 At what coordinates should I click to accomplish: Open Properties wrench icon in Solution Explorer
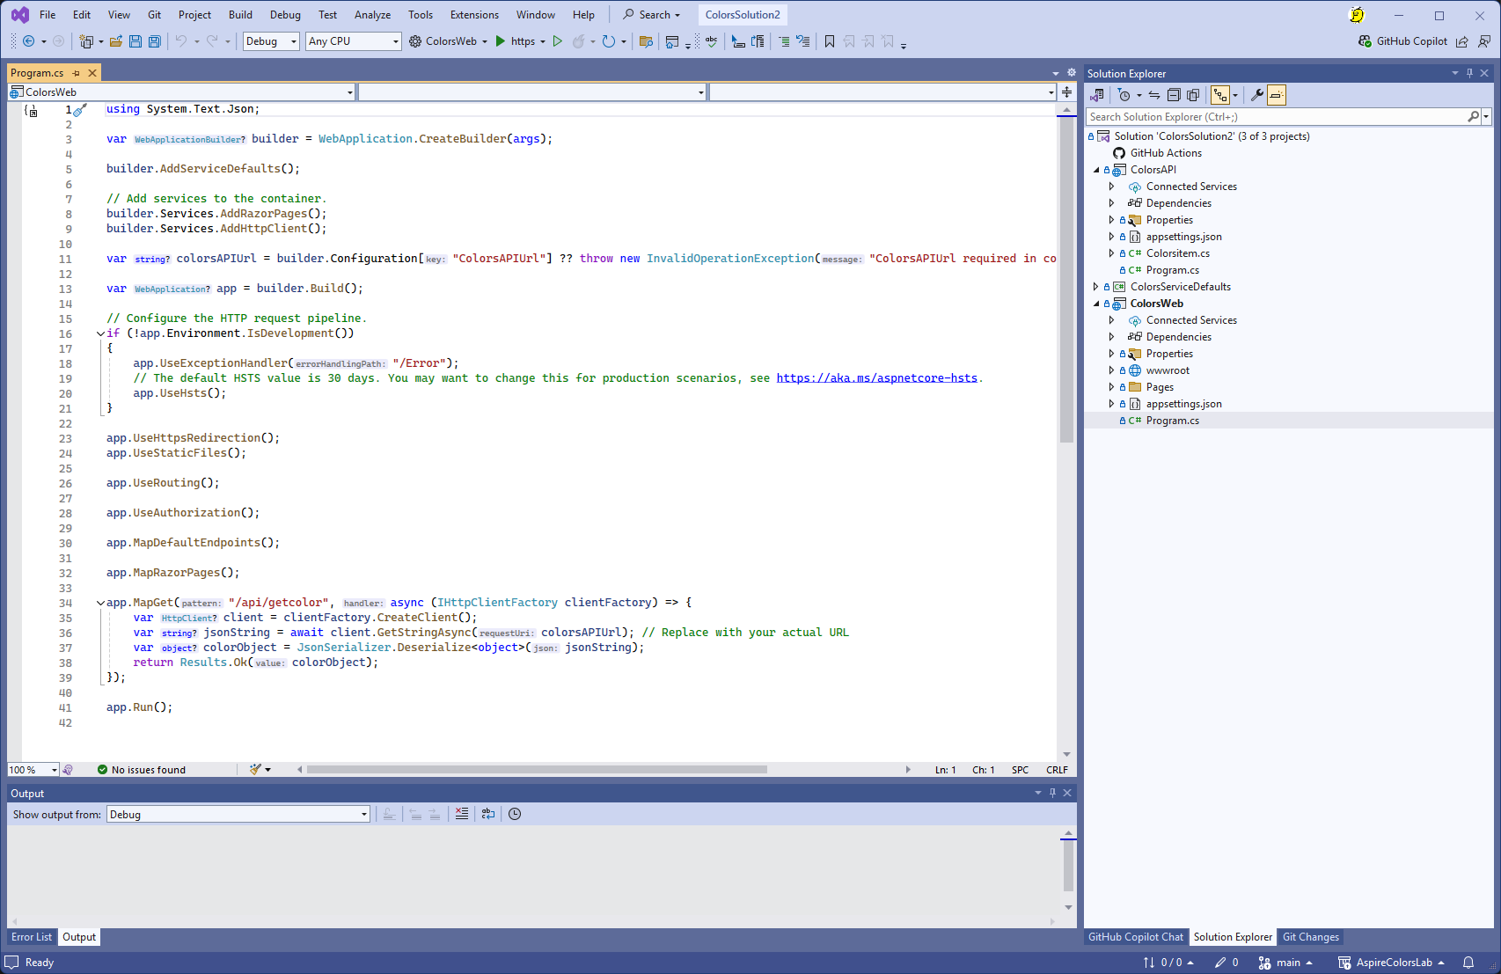(x=1257, y=95)
